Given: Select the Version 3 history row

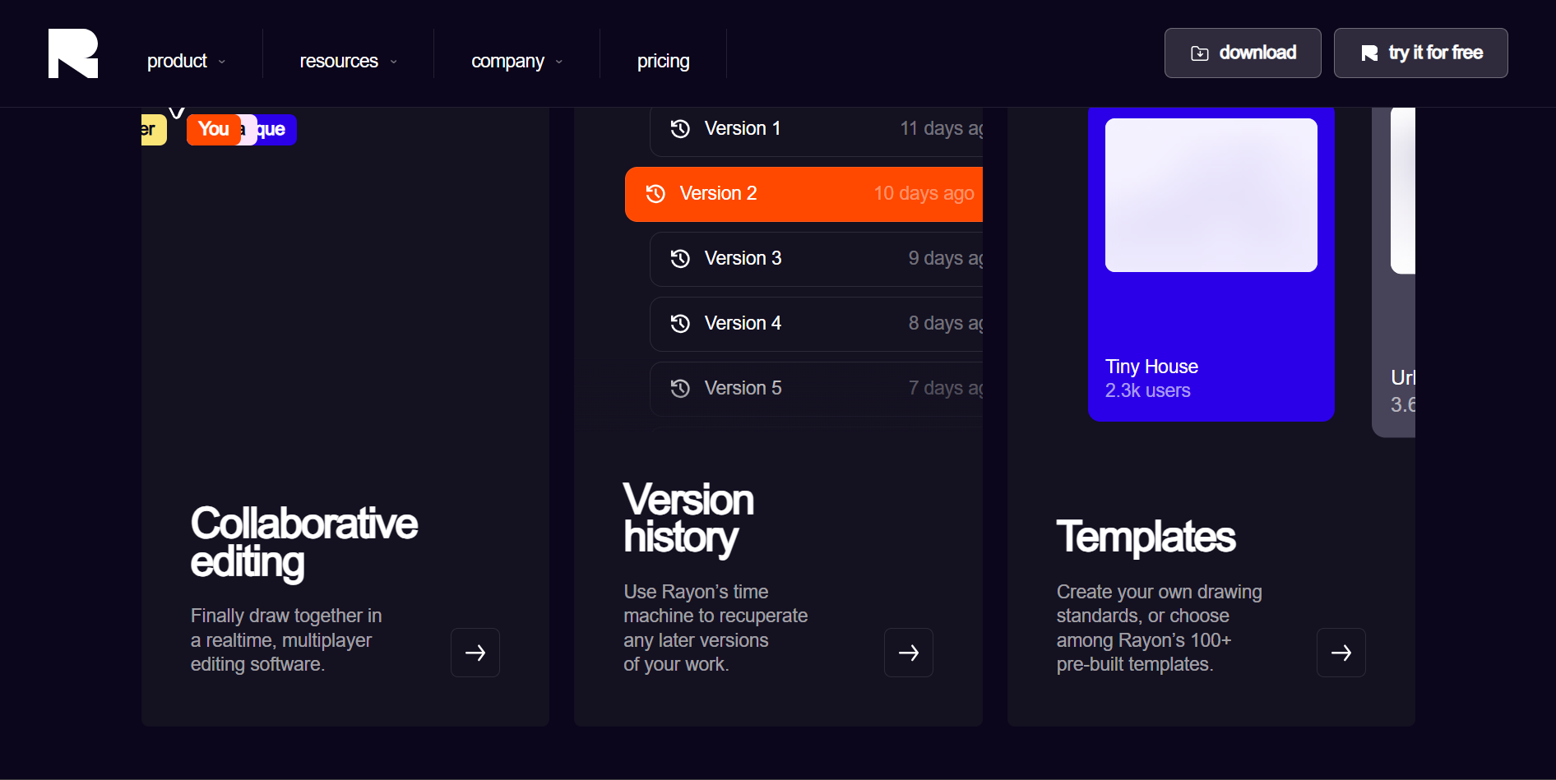Looking at the screenshot, I should coord(817,259).
